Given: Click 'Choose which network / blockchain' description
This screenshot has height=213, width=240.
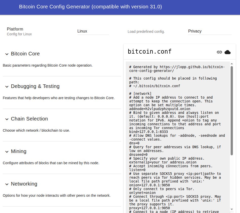Looking at the screenshot, I should (36, 130).
